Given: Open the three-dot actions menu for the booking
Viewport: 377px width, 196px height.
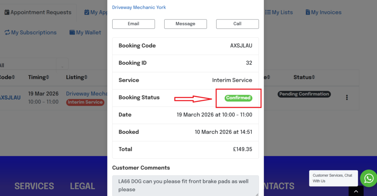Looking at the screenshot, I should pyautogui.click(x=347, y=98).
